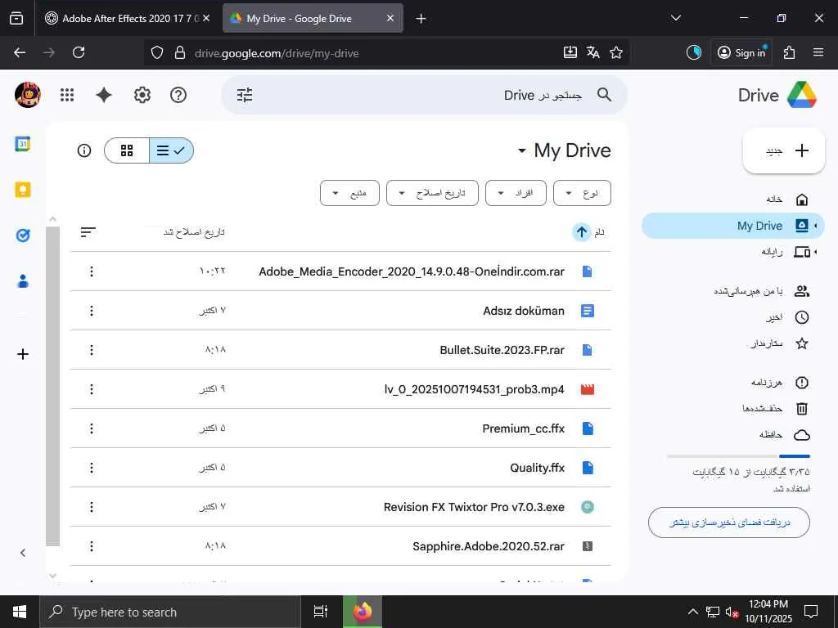Switch to grid layout view
Image resolution: width=838 pixels, height=628 pixels.
coord(127,150)
